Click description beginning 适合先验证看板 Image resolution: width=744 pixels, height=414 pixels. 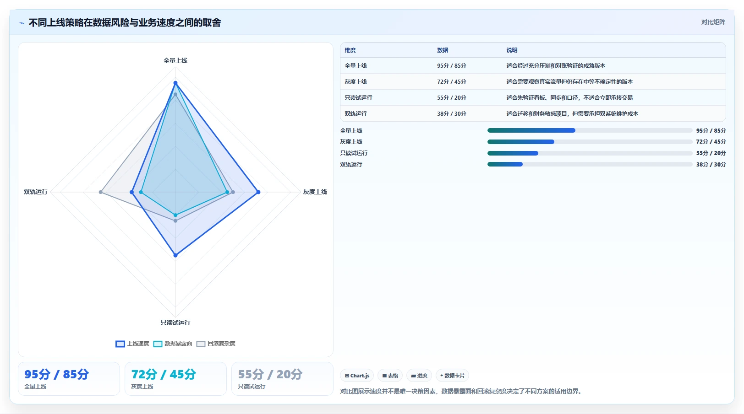point(569,98)
